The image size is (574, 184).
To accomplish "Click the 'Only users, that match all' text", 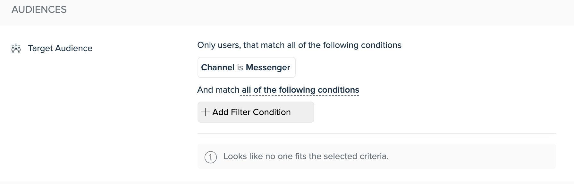I will (x=246, y=45).
